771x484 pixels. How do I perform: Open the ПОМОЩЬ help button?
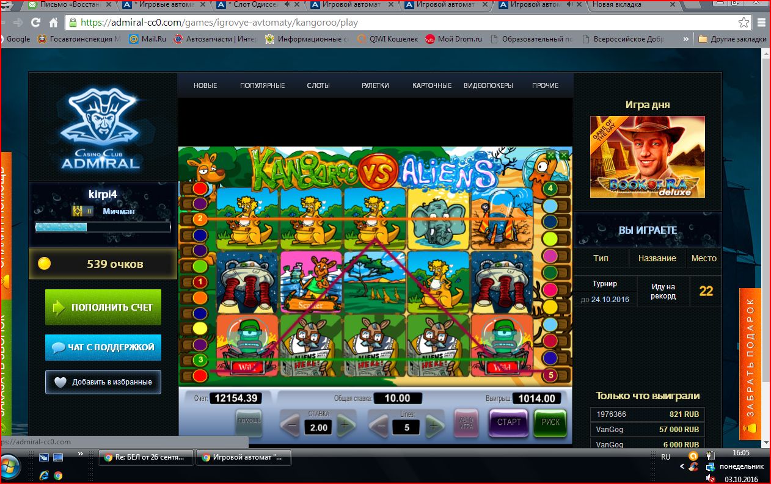pos(249,422)
